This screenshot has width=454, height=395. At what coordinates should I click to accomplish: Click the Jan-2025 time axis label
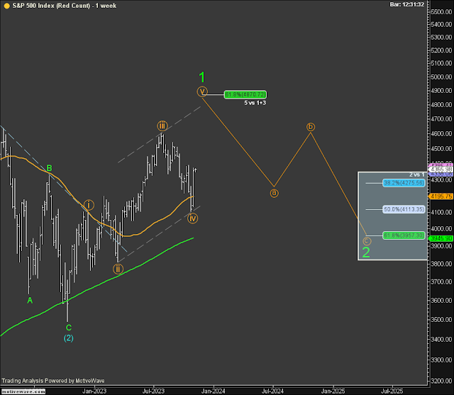point(333,391)
